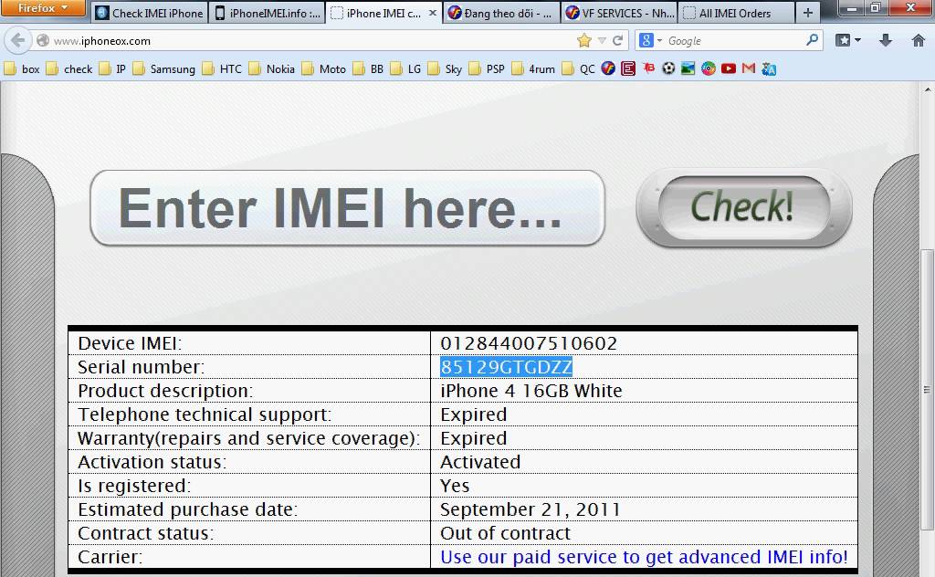Click the page vertical scrollbar thumb
935x577 pixels.
click(x=927, y=389)
